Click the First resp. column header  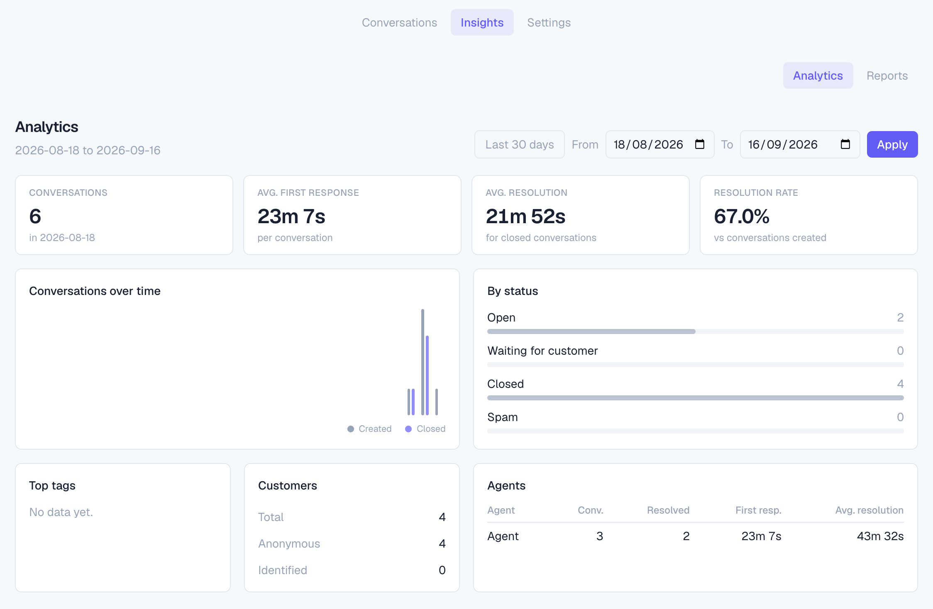[758, 510]
